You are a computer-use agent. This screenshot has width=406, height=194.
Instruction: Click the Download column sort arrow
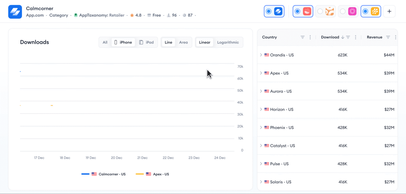click(342, 37)
